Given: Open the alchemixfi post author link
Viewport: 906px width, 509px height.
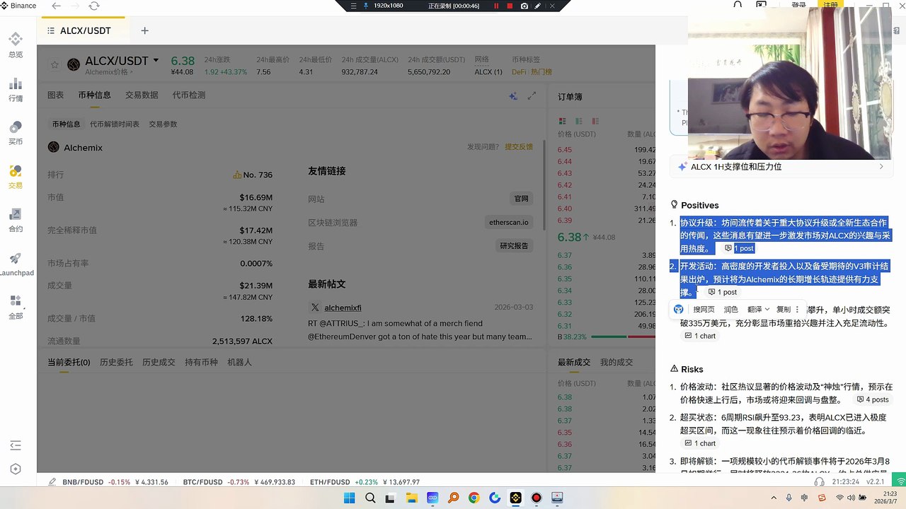Looking at the screenshot, I should coord(343,308).
